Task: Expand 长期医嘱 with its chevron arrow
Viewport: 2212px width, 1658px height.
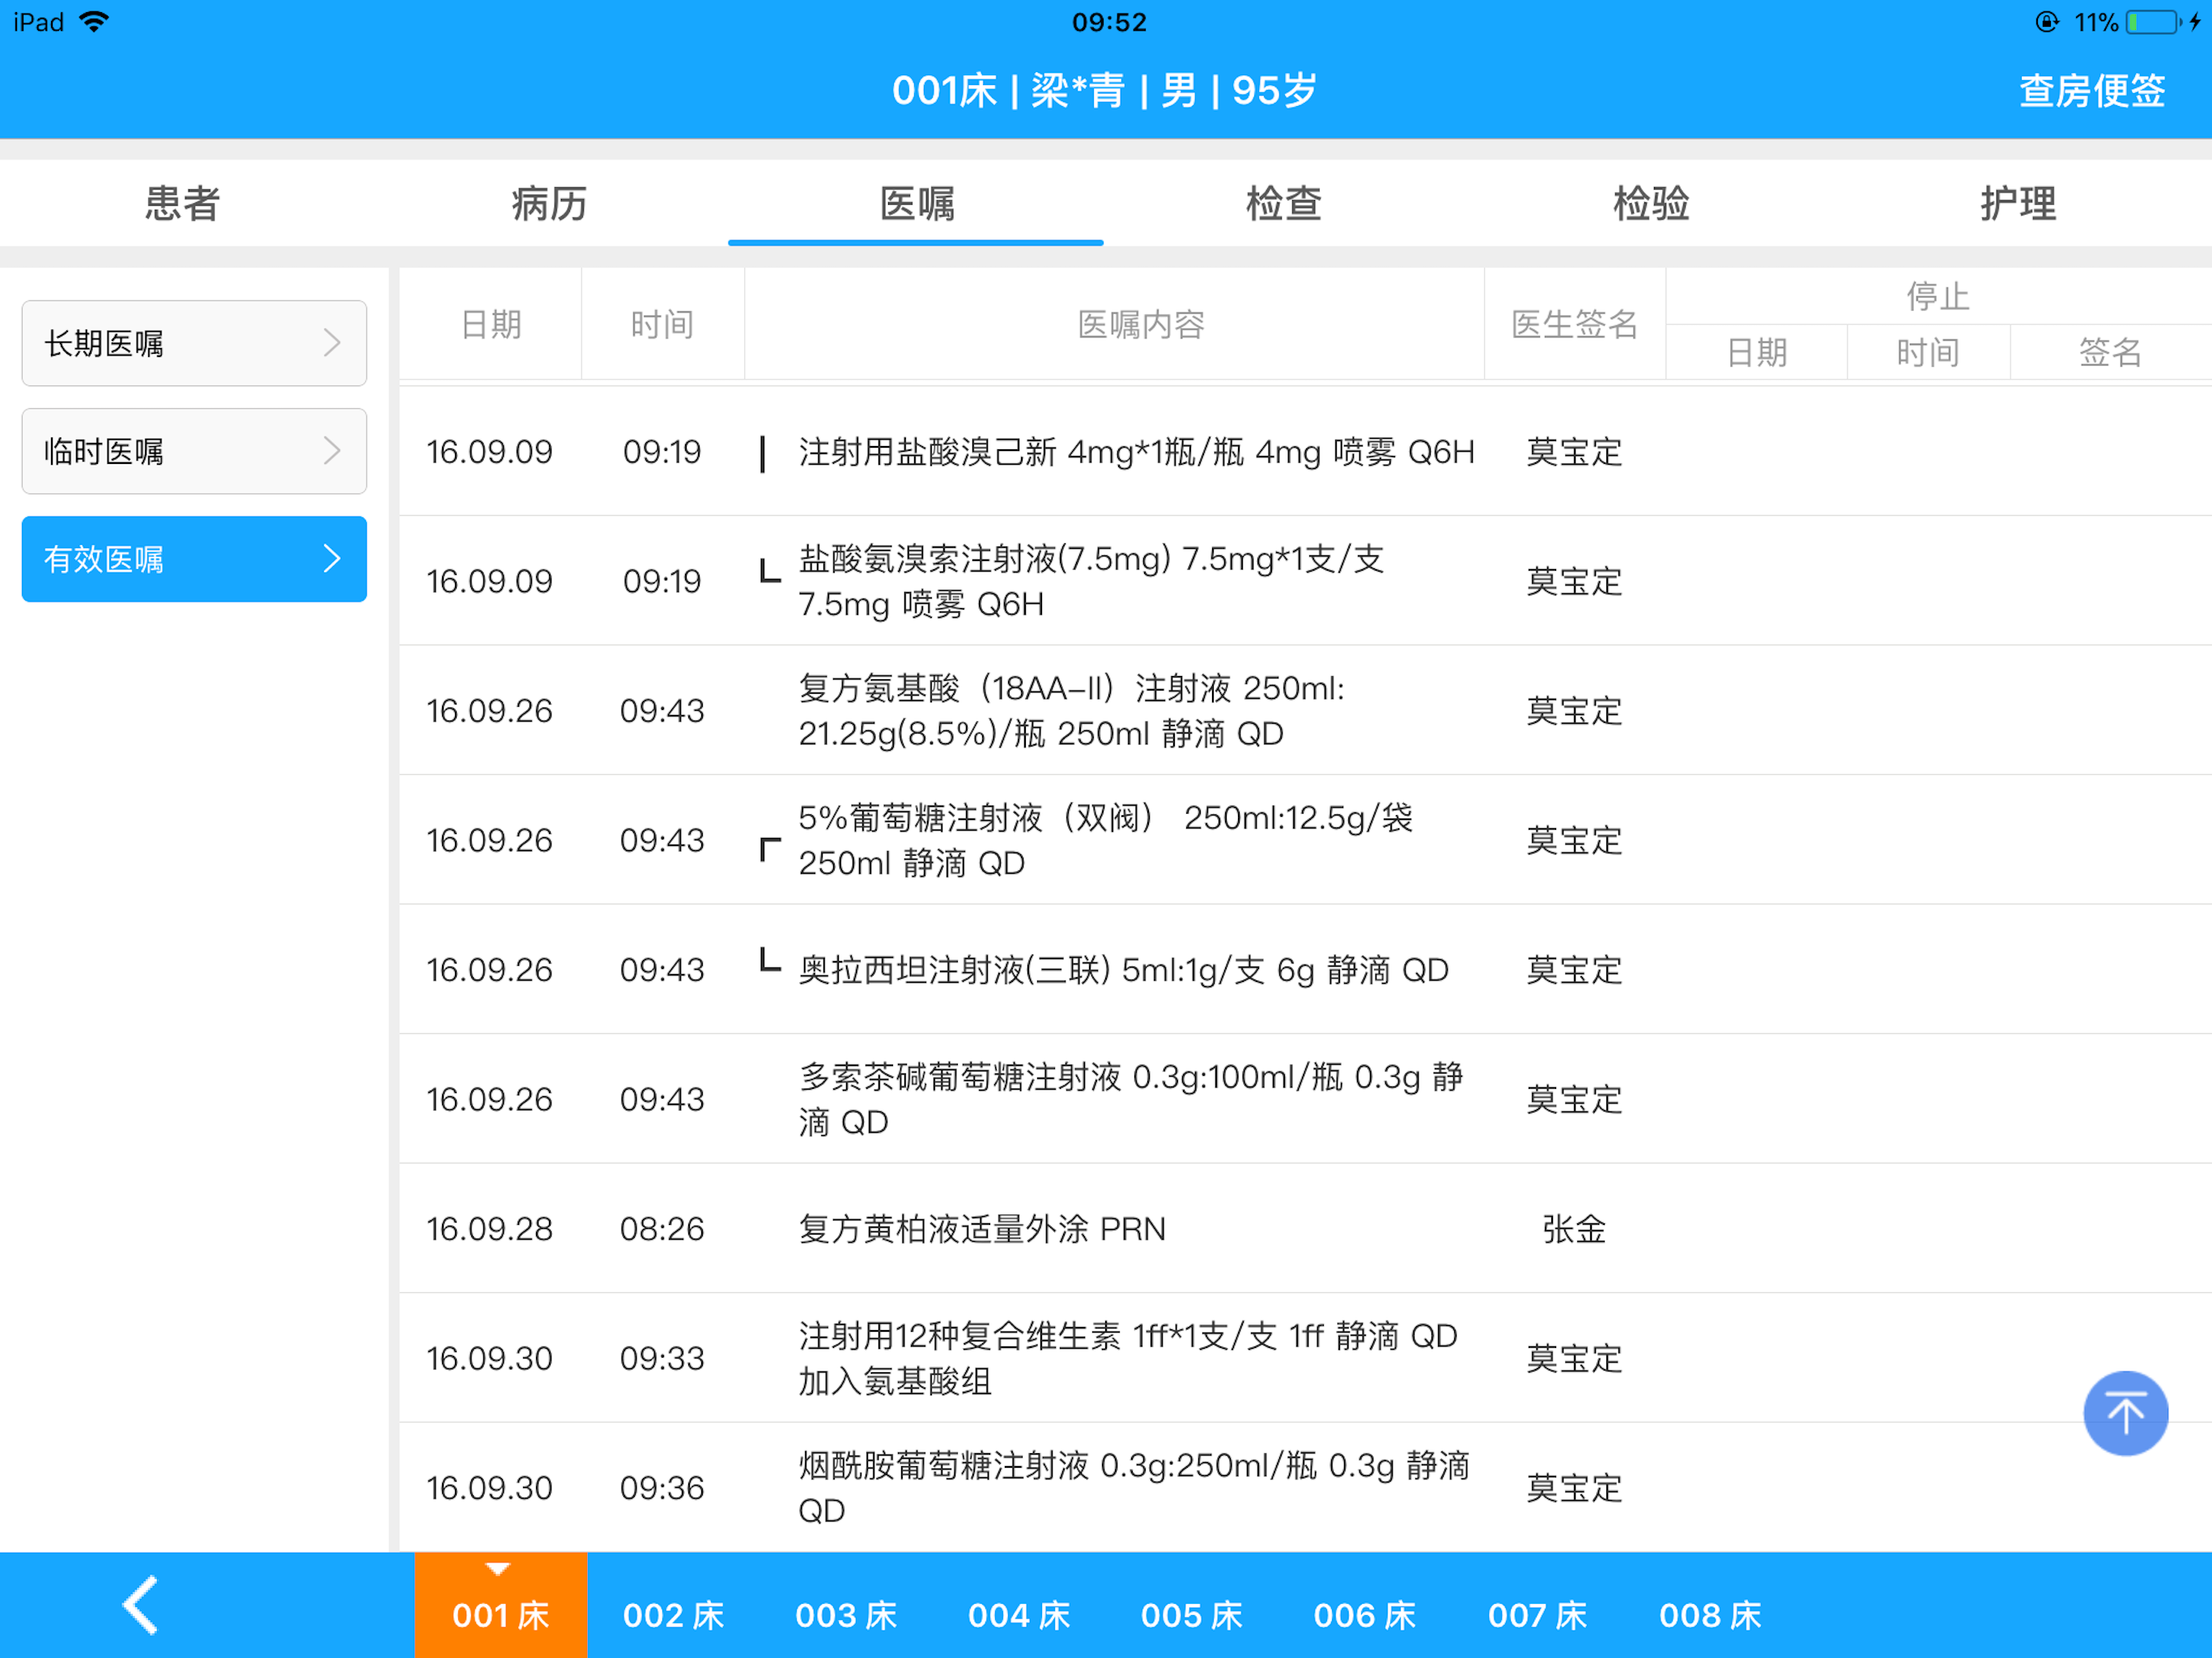Action: [332, 343]
